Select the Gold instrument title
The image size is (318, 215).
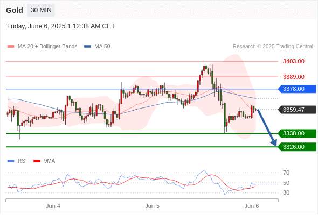15,10
